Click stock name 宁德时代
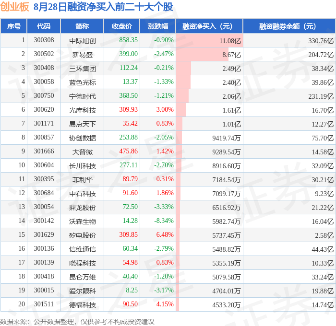The height and width of the screenshot is (326, 336). pyautogui.click(x=82, y=96)
